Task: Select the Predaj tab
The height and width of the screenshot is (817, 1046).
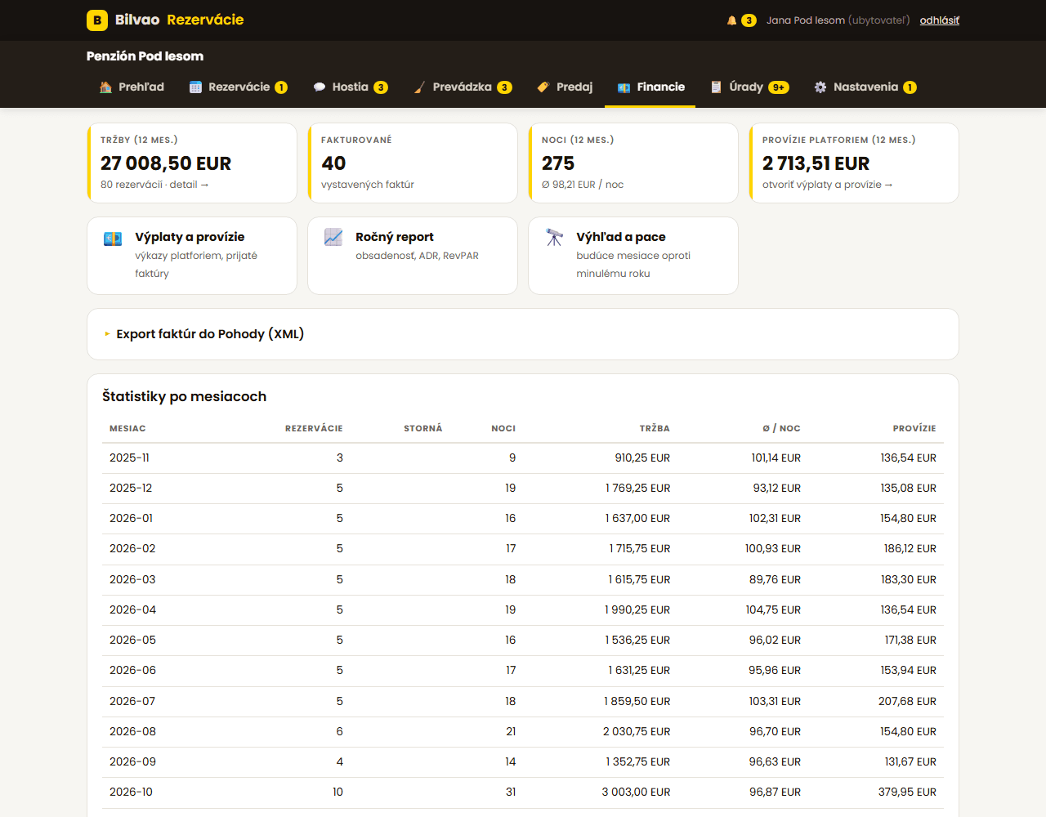Action: point(565,87)
